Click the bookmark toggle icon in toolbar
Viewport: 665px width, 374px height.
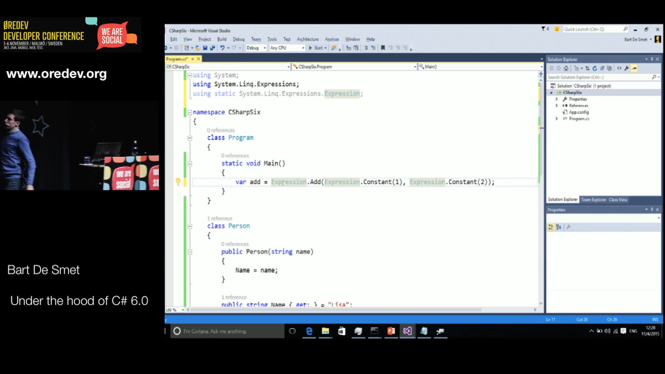(383, 48)
